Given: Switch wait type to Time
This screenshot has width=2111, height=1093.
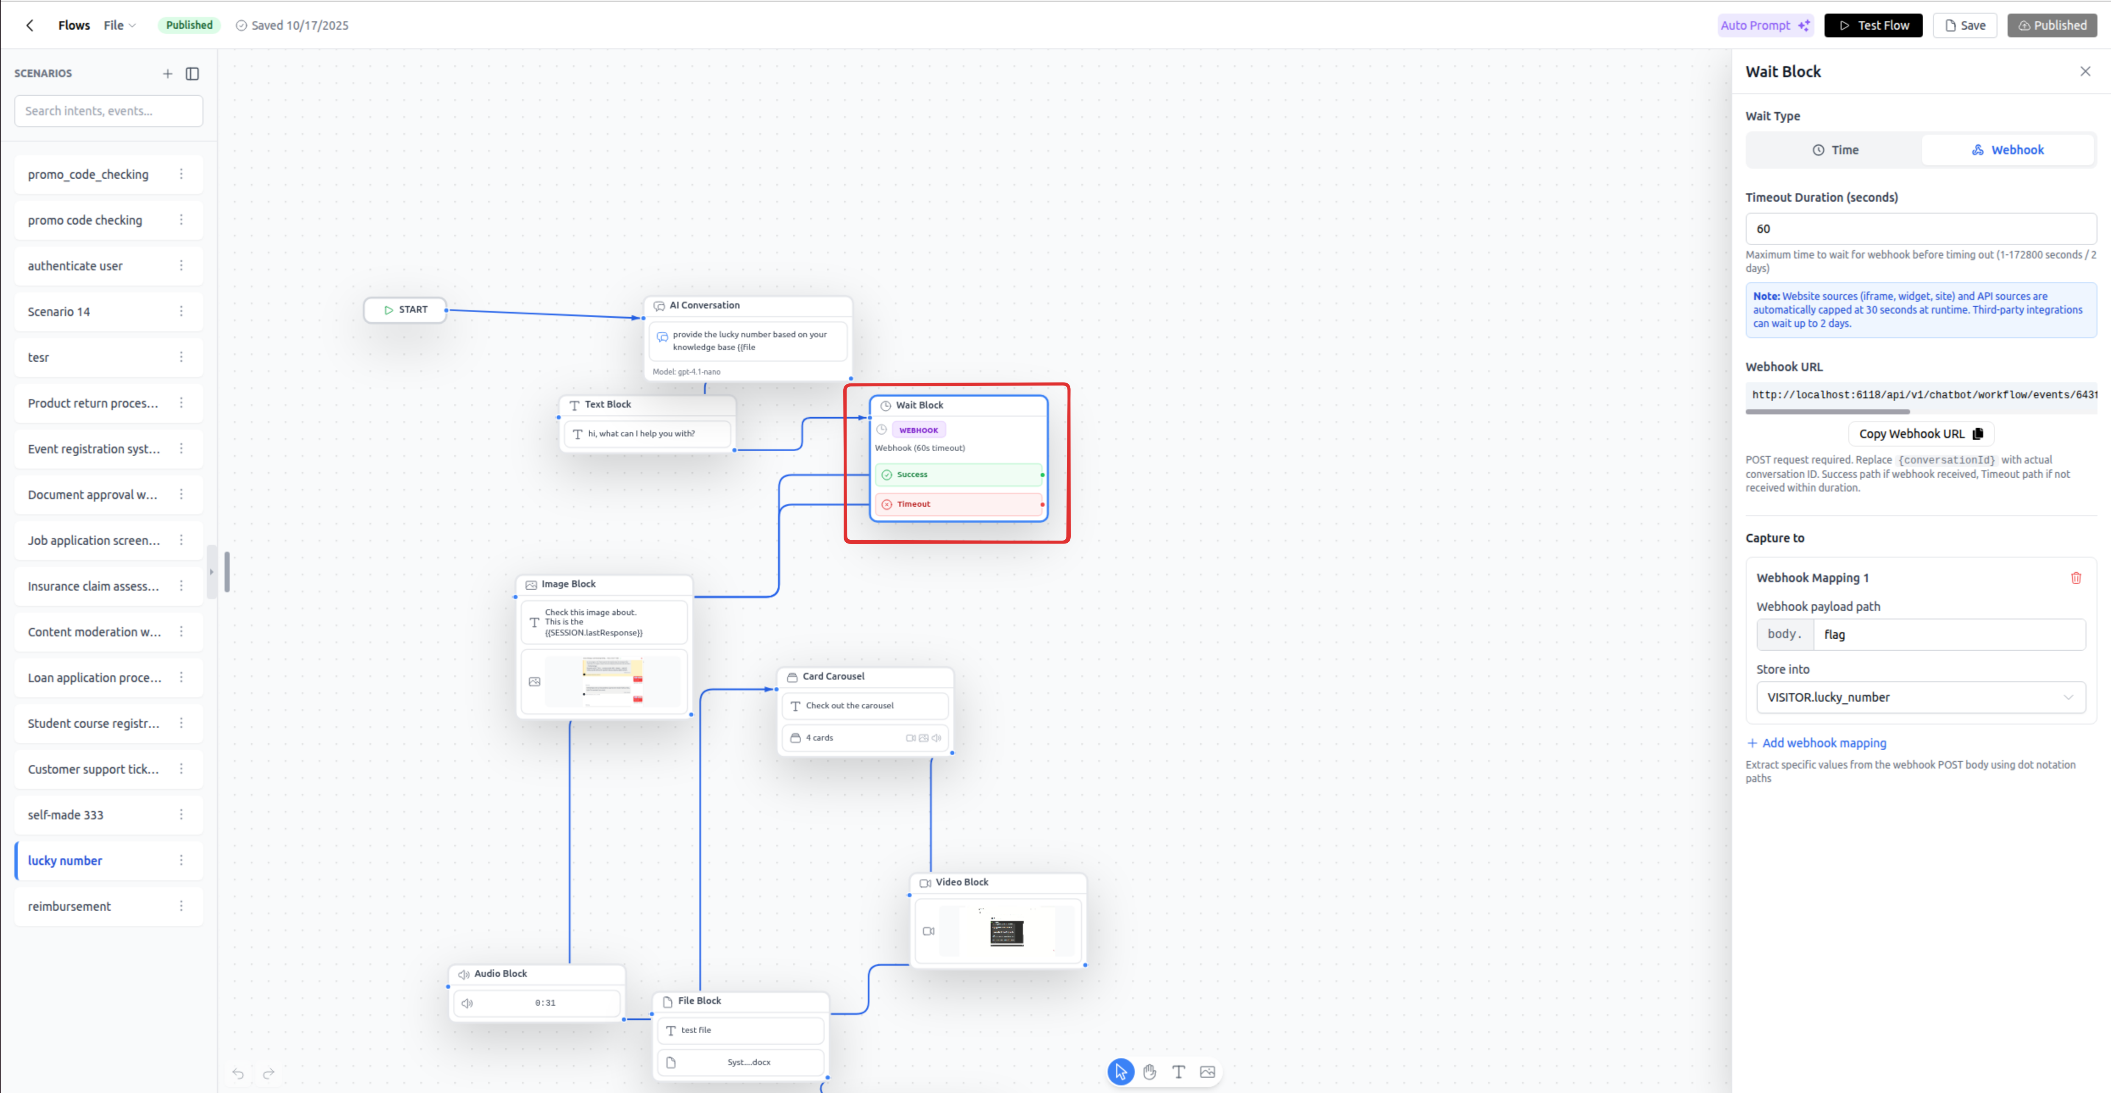Looking at the screenshot, I should pyautogui.click(x=1835, y=150).
